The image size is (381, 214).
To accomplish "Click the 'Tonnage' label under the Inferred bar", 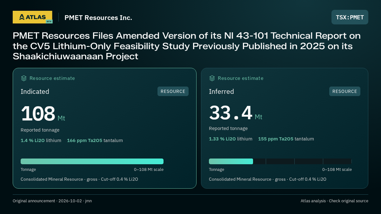I will pyautogui.click(x=217, y=170).
